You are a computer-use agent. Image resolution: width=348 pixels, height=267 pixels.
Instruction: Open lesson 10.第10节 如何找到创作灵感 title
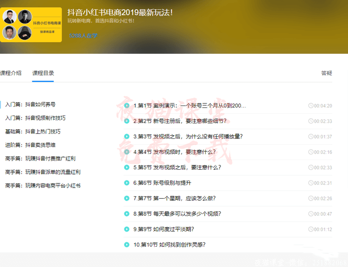point(169,245)
